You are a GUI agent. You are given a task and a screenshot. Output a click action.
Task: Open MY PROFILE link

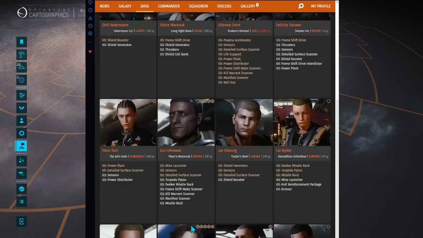[x=321, y=6]
